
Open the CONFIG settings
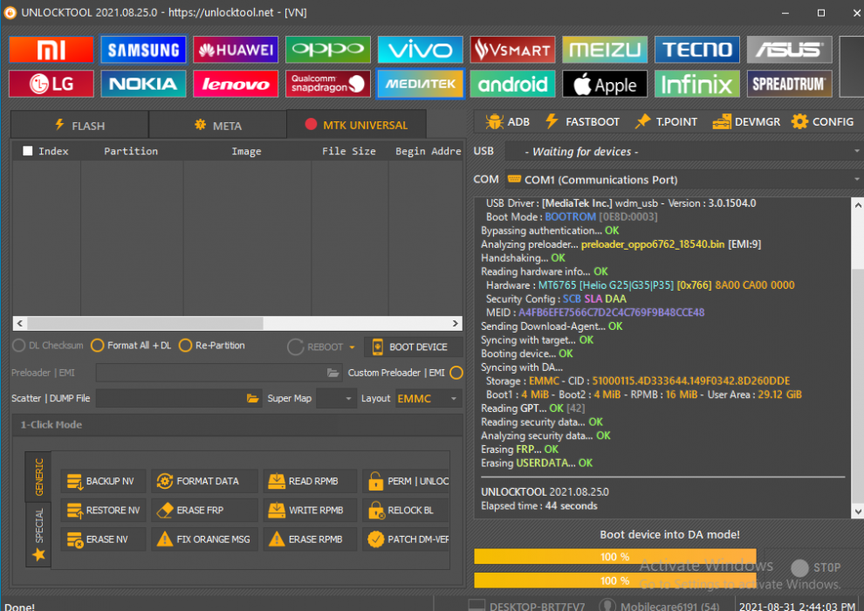(823, 121)
